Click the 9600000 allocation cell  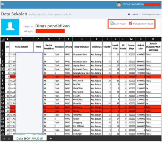point(140,103)
